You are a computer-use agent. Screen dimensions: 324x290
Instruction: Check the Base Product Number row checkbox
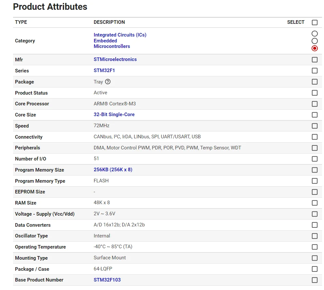coord(315,280)
